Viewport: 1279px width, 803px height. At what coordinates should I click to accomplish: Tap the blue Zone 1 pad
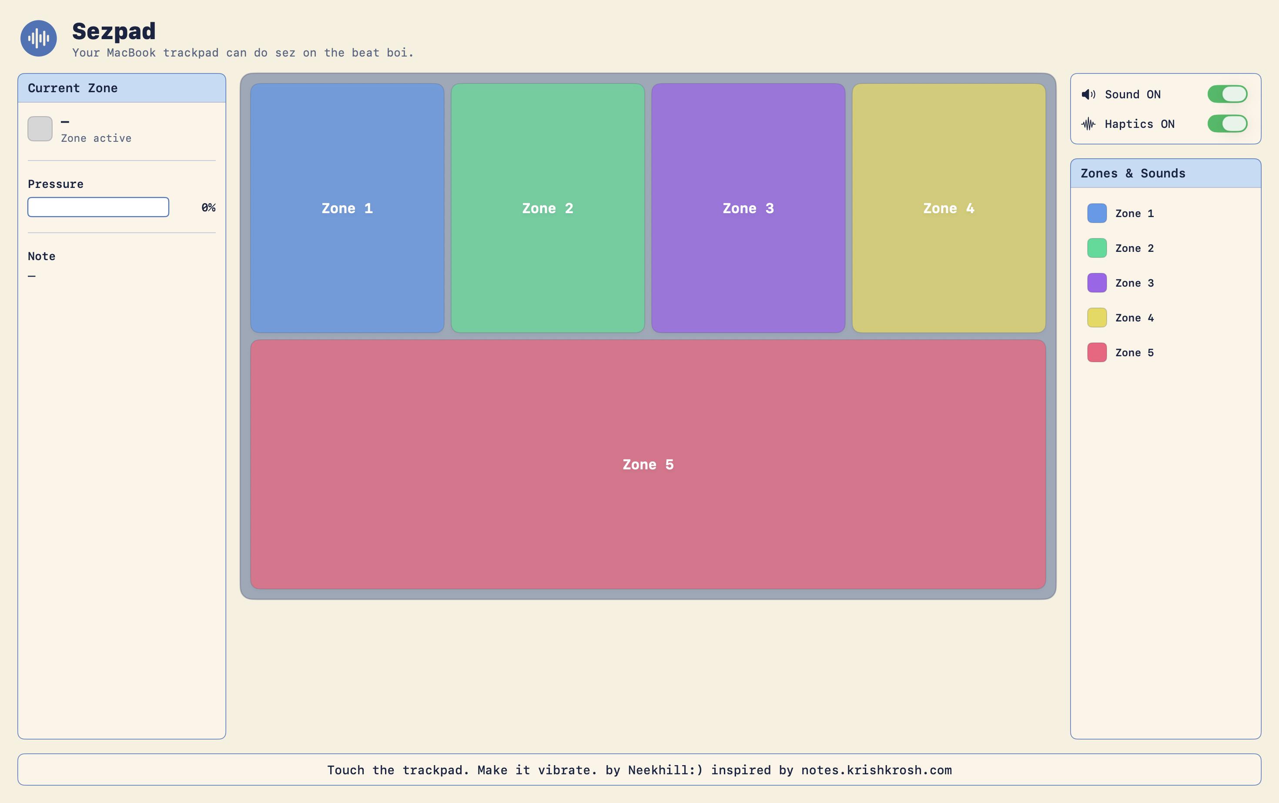click(x=347, y=208)
